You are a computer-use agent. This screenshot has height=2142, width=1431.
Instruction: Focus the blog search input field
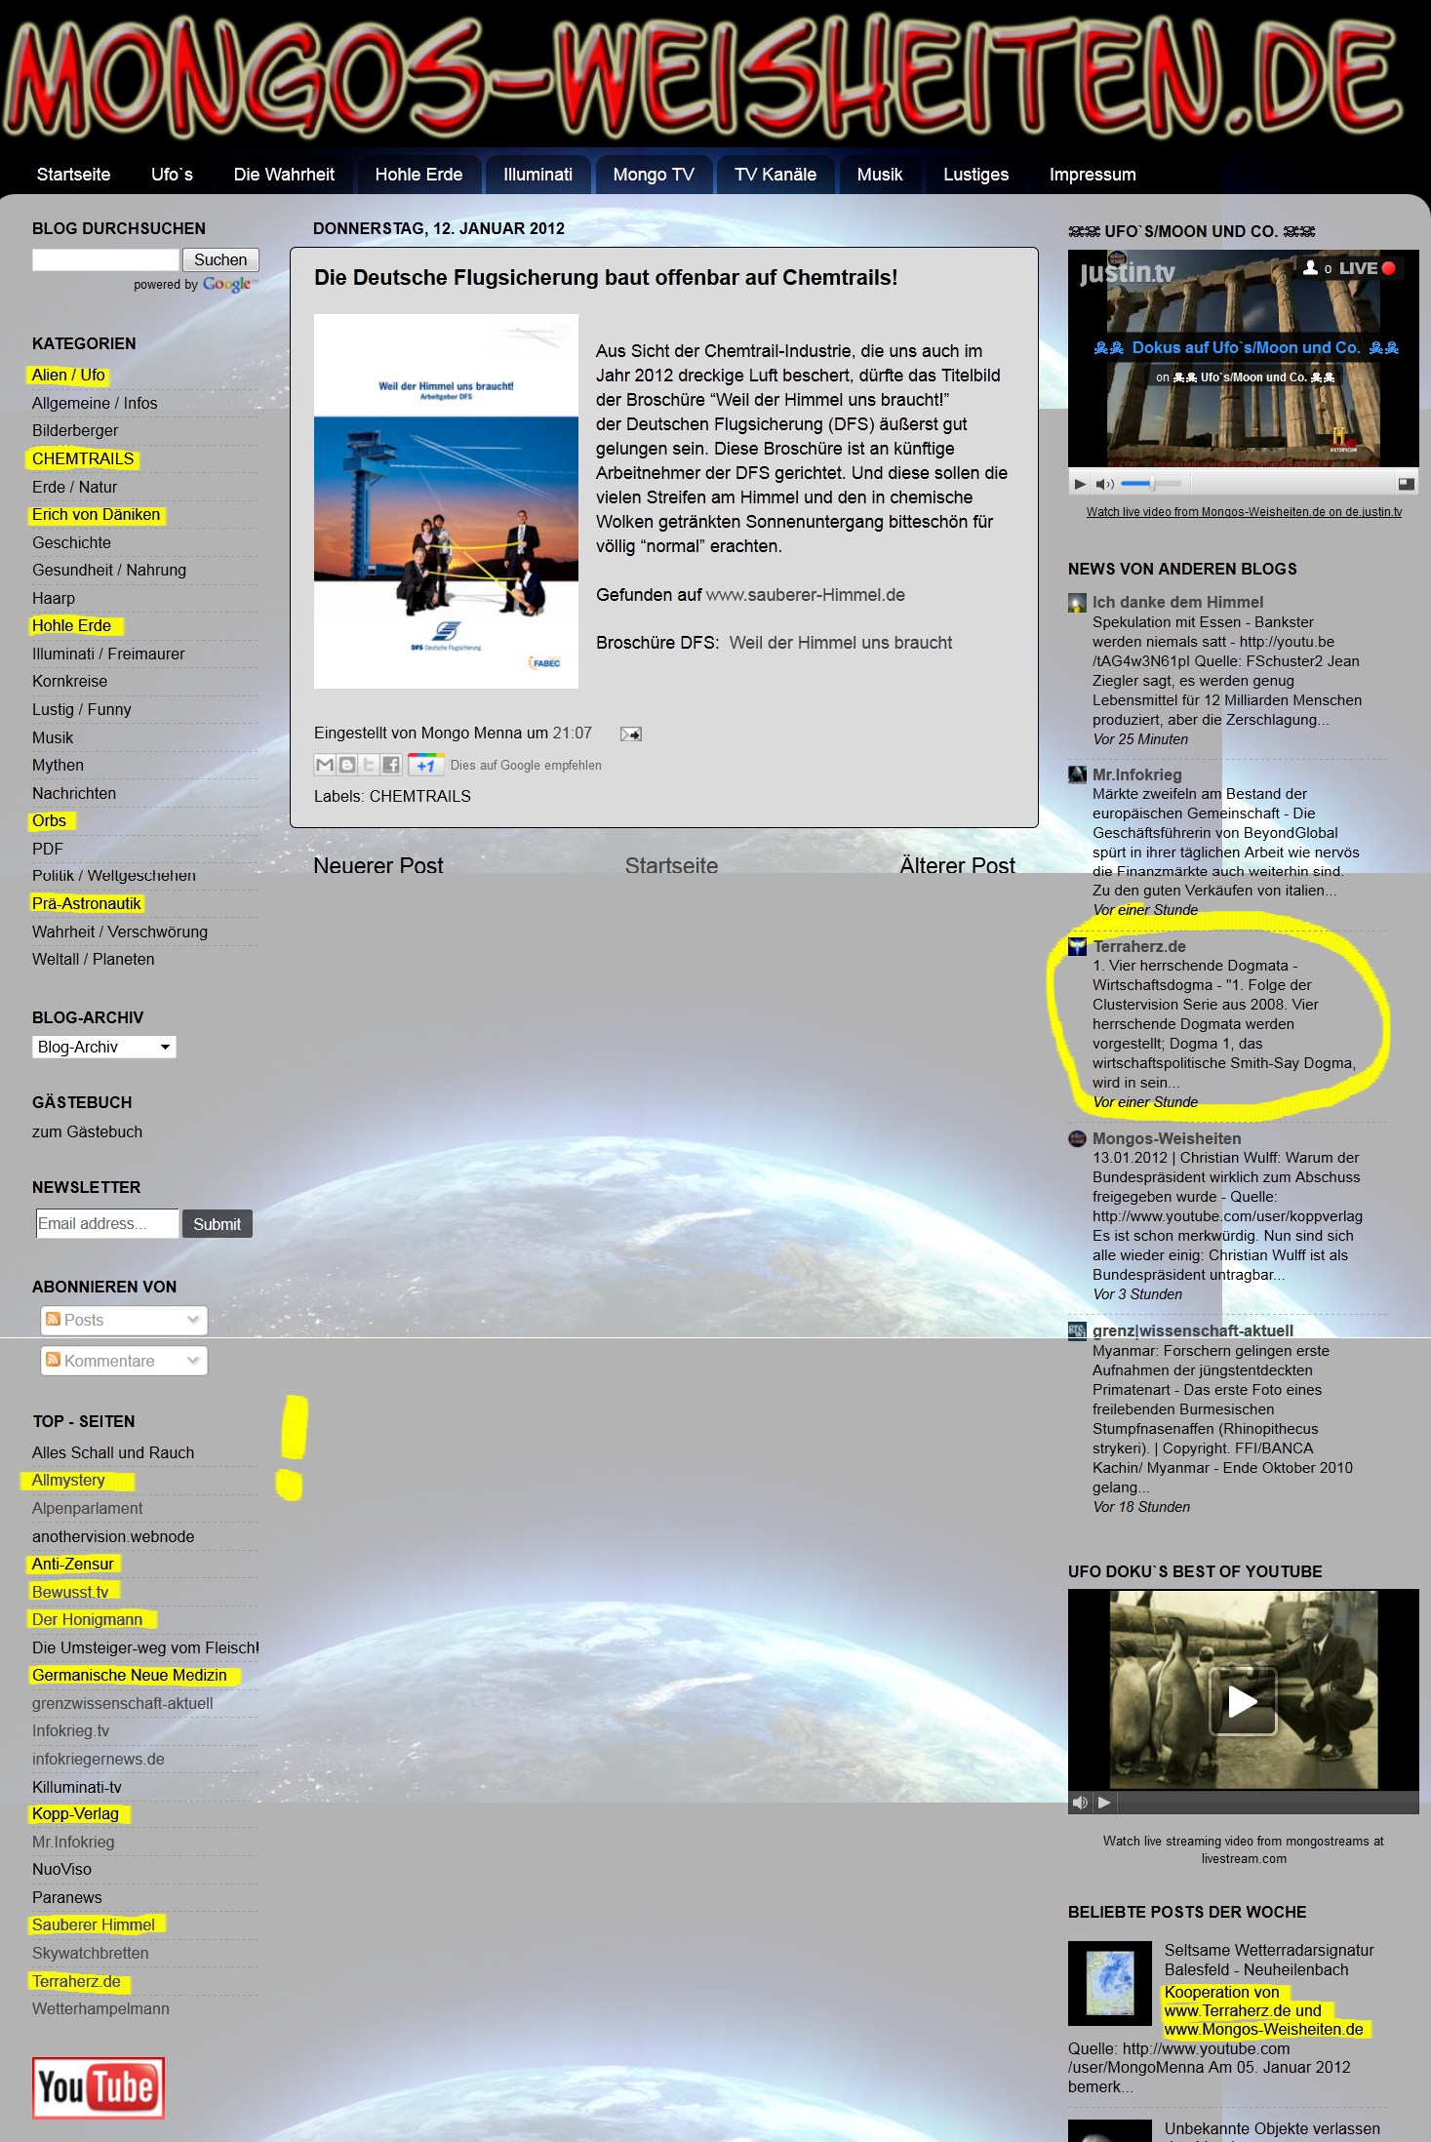coord(105,259)
